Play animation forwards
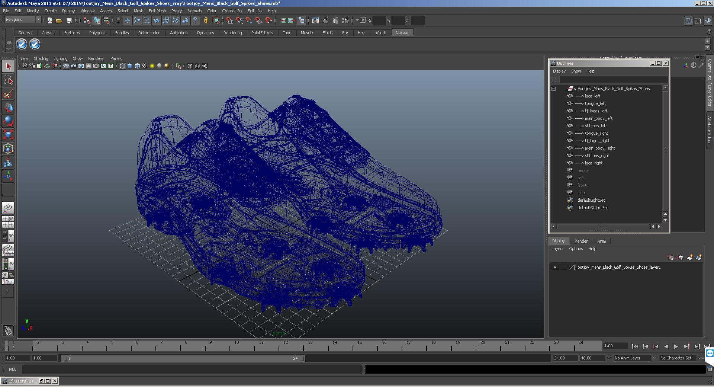The height and width of the screenshot is (387, 714). pyautogui.click(x=676, y=346)
